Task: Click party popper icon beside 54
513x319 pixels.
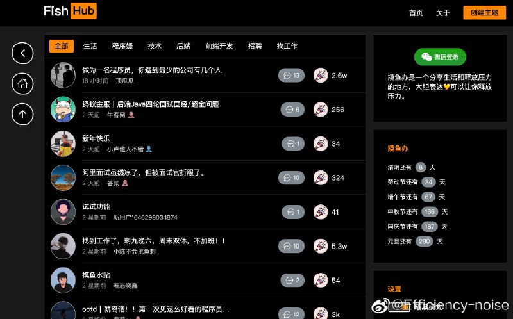Action: click(321, 280)
